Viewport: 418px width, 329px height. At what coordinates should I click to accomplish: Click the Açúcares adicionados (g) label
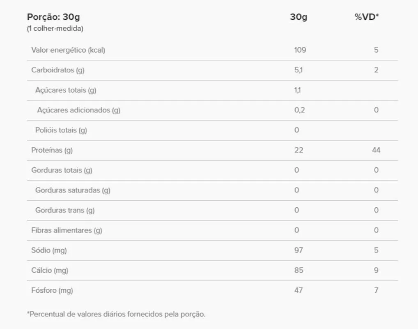pyautogui.click(x=79, y=110)
